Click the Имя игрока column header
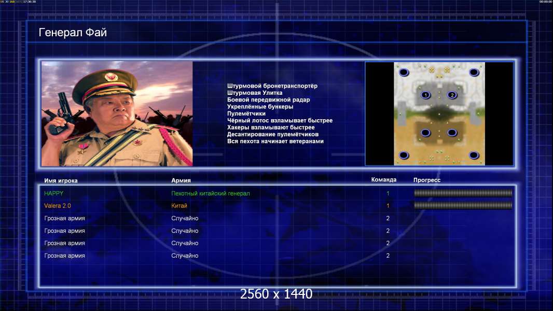The width and height of the screenshot is (553, 311). [61, 181]
